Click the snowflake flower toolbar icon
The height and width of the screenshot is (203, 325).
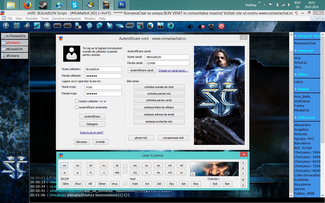[x=89, y=26]
